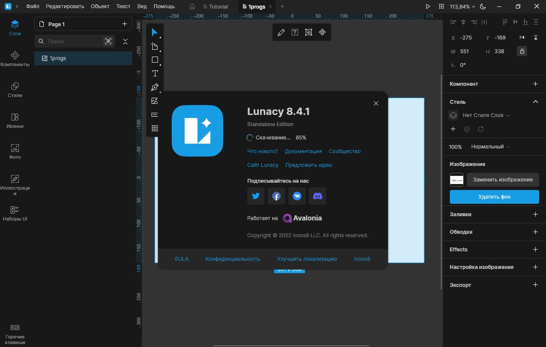Flip horizontally using the flip icon

click(x=522, y=38)
